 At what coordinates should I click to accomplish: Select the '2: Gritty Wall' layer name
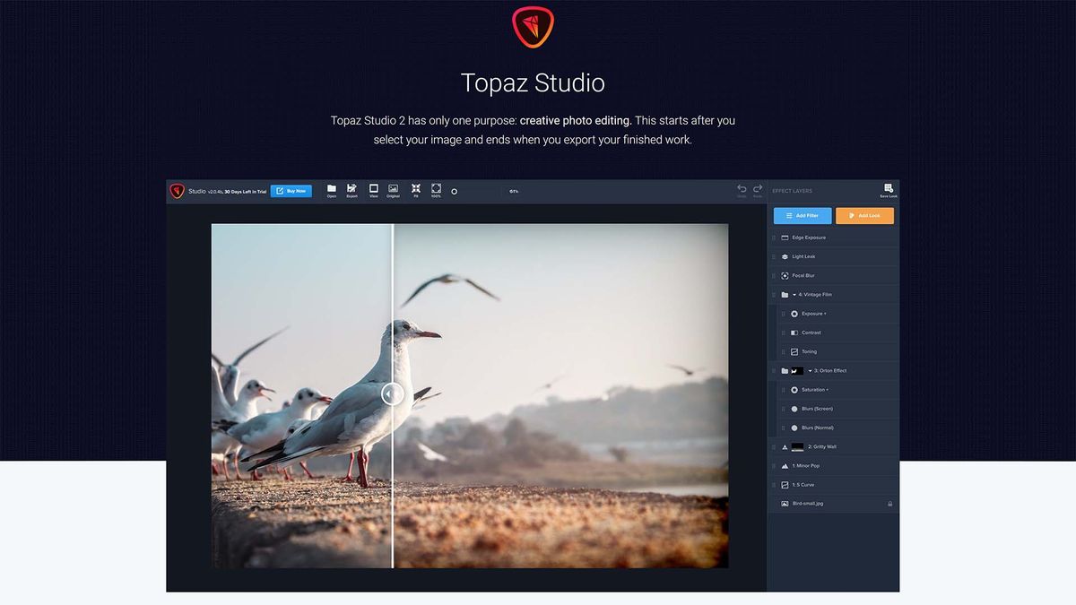[822, 446]
